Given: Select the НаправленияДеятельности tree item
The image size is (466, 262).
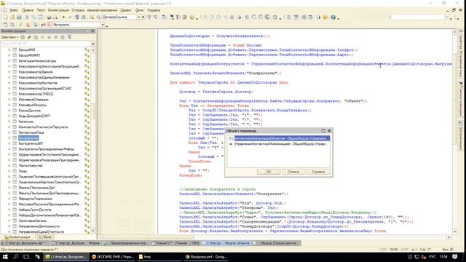Looking at the screenshot, I should point(39,226).
